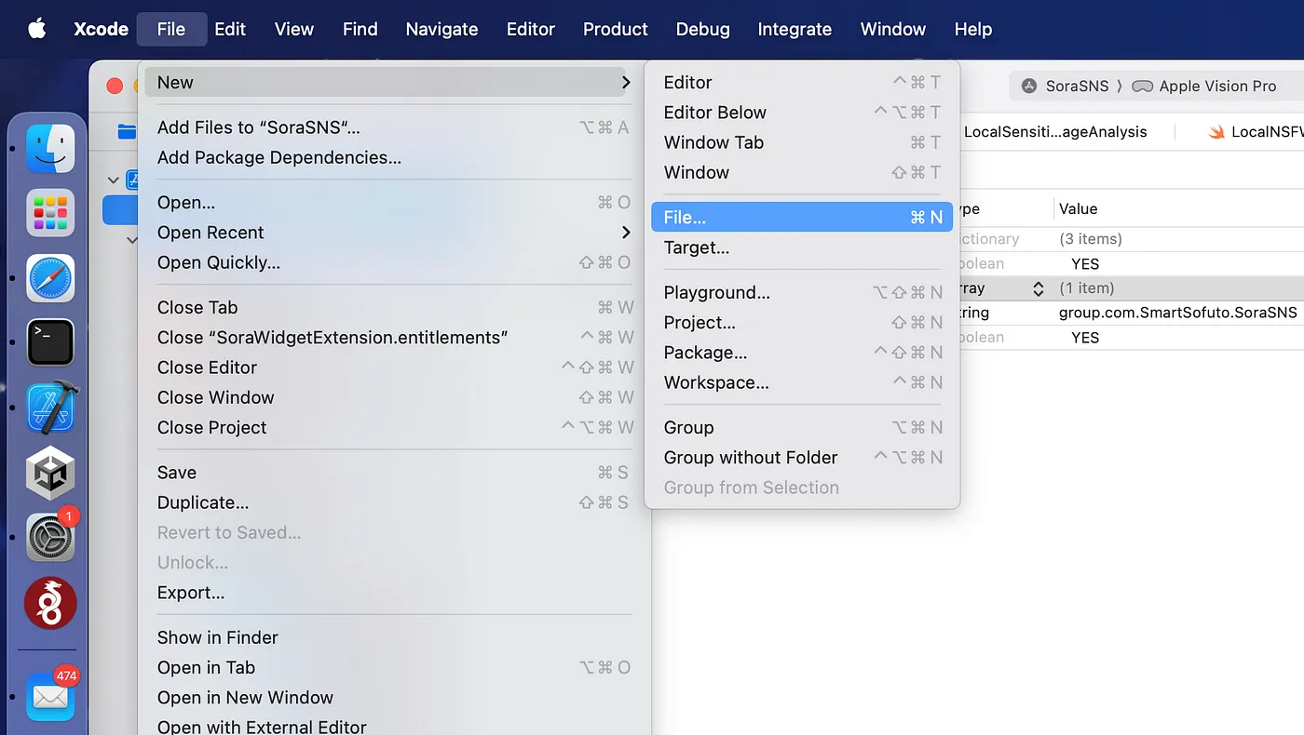Choose File… in the New submenu
The image size is (1304, 735).
[x=802, y=218]
